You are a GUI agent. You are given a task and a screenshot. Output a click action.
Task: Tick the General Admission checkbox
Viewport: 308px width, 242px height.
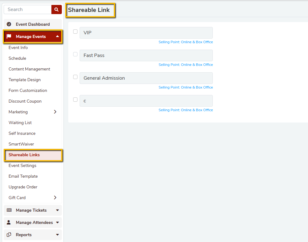75,77
